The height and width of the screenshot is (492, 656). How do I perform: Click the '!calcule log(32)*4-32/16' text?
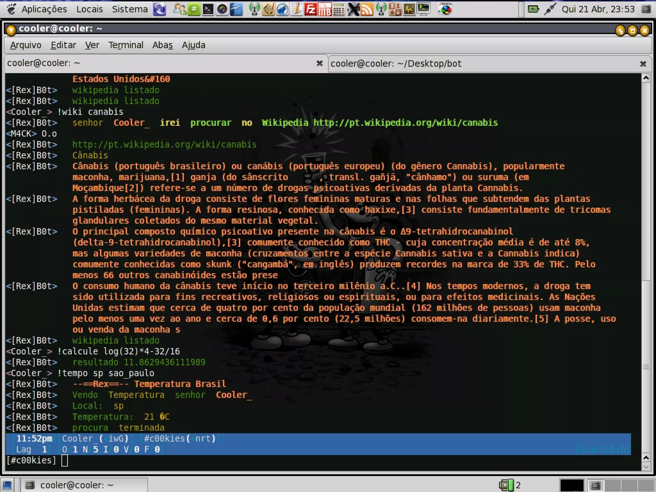click(x=119, y=351)
